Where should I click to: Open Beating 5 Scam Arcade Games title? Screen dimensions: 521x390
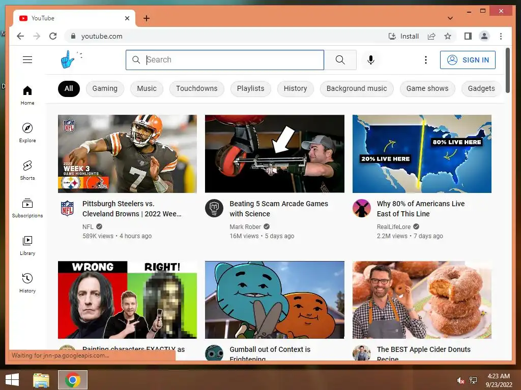[x=279, y=209]
